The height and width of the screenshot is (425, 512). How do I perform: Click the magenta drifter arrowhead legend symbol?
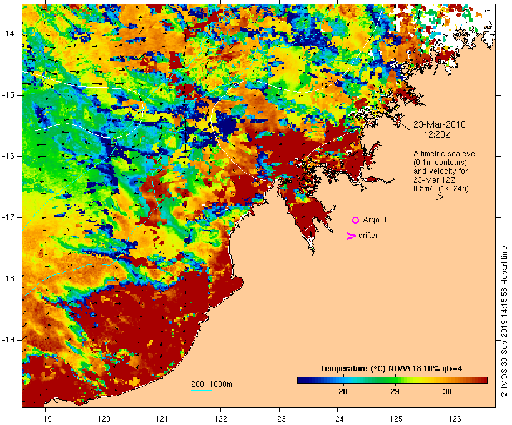(351, 236)
